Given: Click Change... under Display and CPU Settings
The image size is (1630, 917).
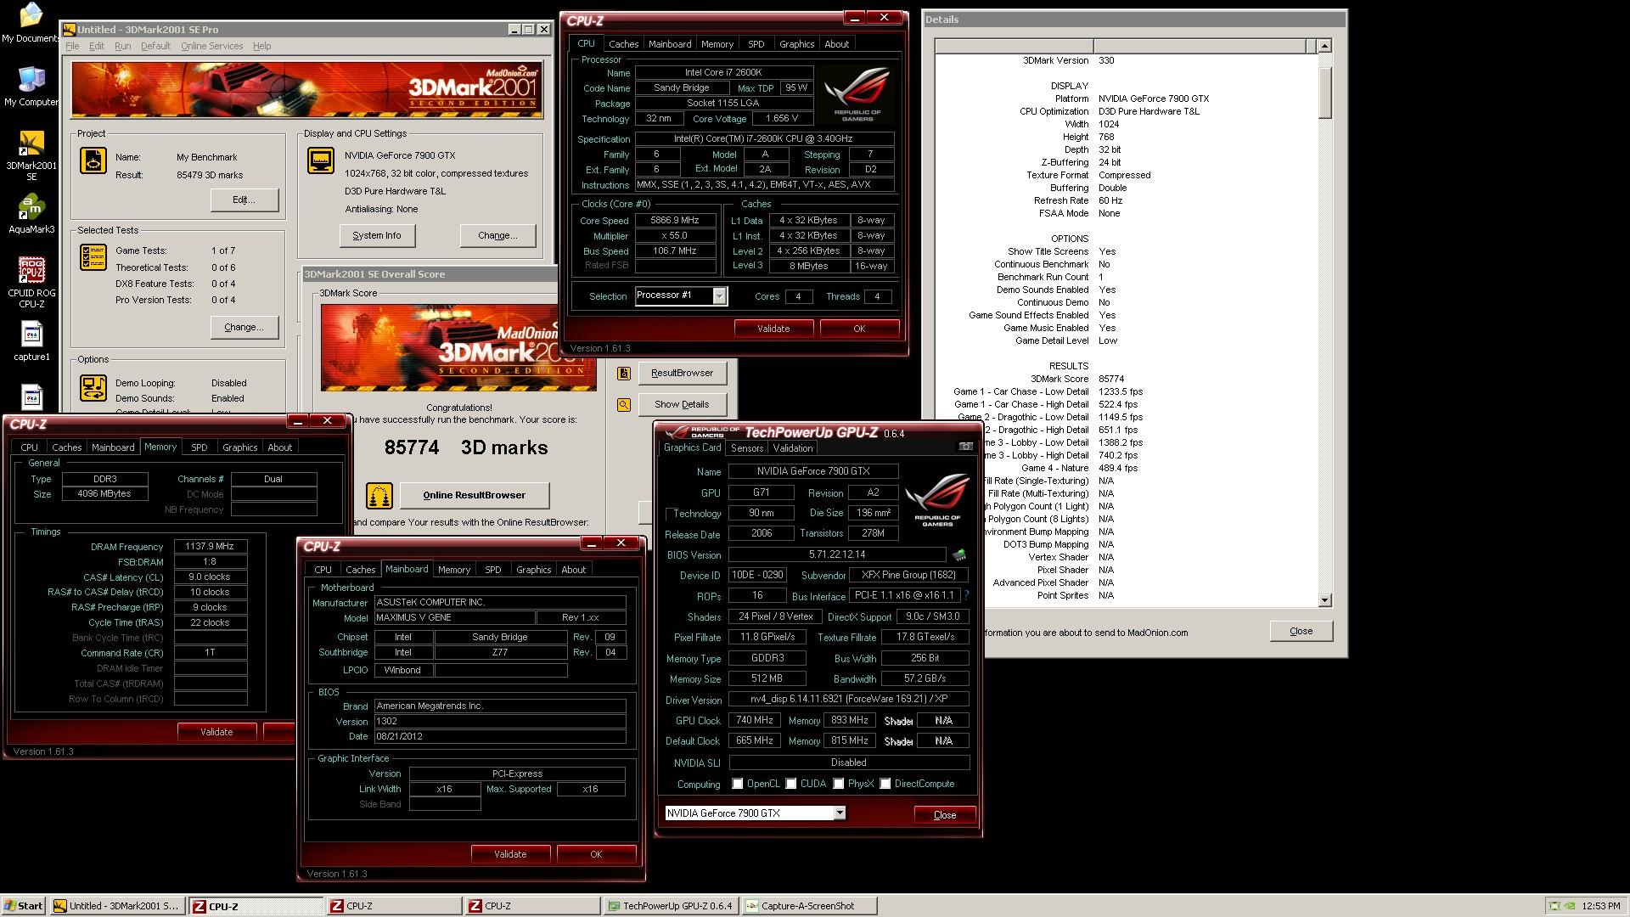Looking at the screenshot, I should pos(497,236).
